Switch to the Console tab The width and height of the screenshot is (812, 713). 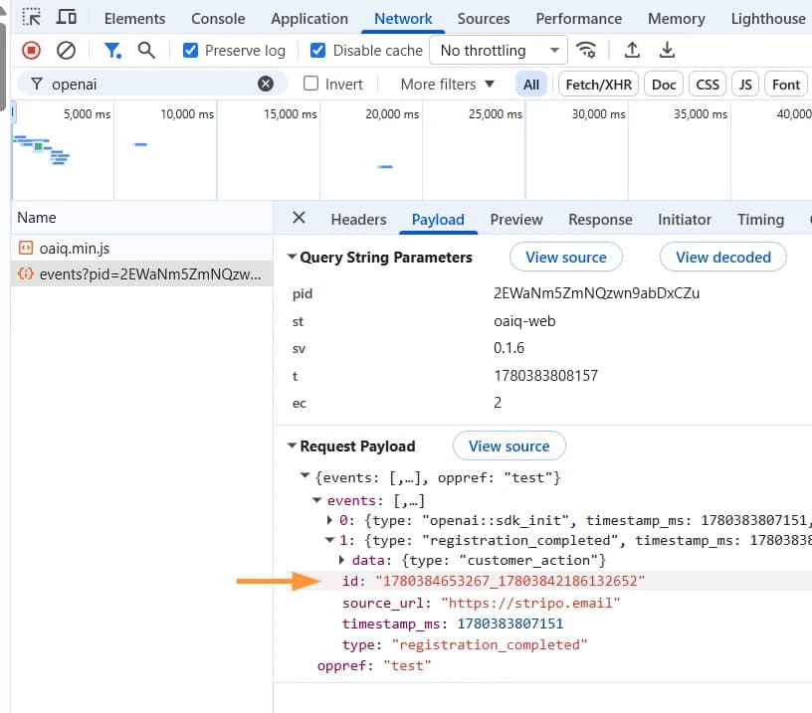click(218, 19)
